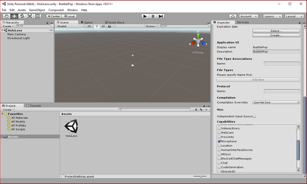Open the Account dropdown
This screenshot has width=307, height=184.
pos(249,16)
